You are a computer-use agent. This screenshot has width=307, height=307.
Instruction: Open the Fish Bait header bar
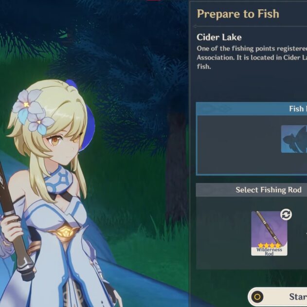tap(252, 109)
